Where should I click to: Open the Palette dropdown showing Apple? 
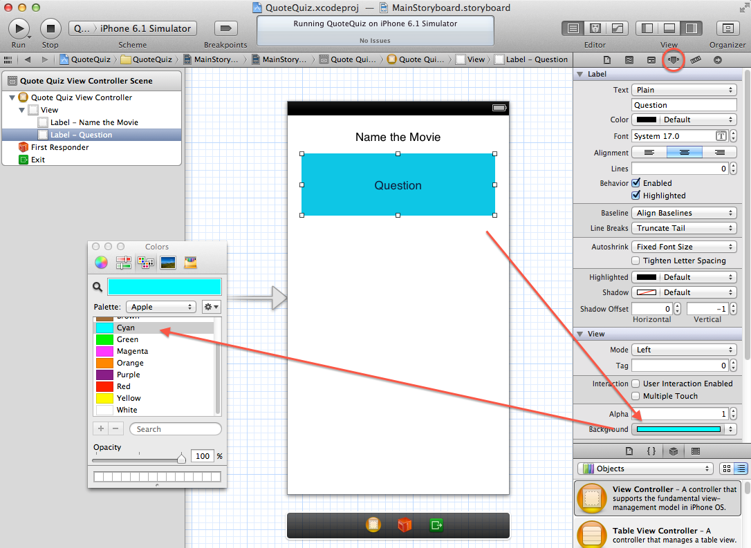coord(160,306)
